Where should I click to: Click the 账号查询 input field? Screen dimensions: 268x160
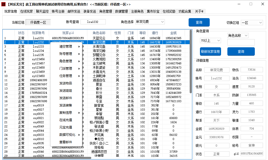93,22
